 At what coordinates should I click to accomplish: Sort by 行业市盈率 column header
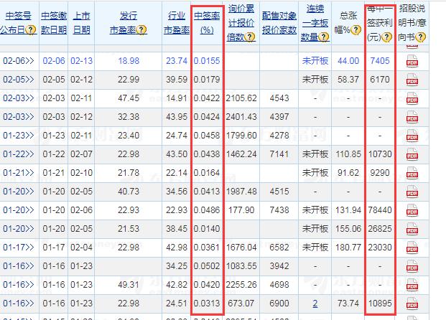(177, 23)
